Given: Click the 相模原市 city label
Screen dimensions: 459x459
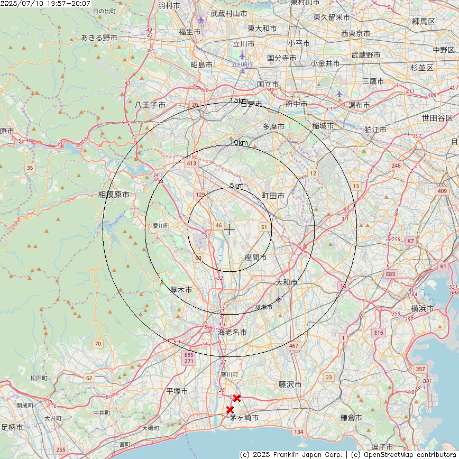Looking at the screenshot, I should coord(114,195).
